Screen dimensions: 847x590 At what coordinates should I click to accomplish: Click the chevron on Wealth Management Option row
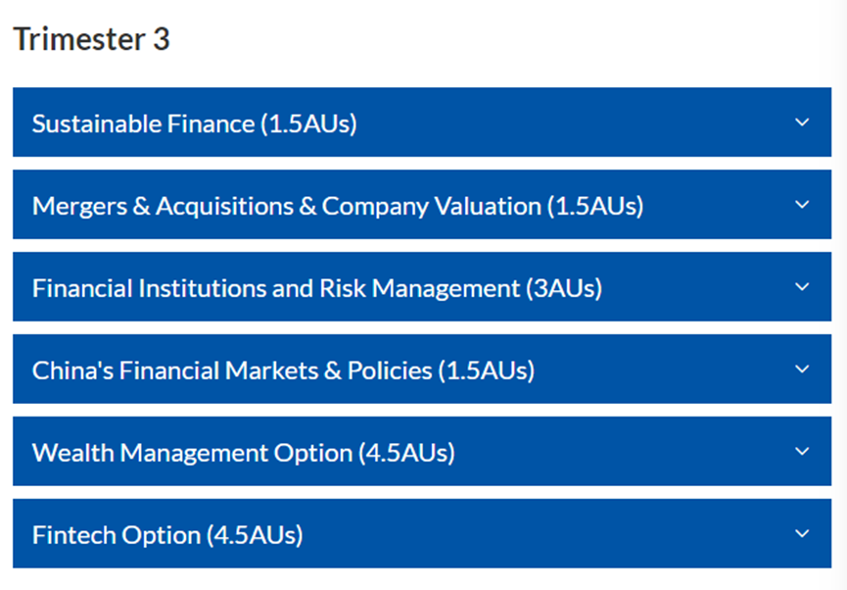tap(802, 452)
